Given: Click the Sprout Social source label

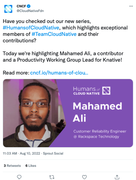Looking at the screenshot, I should (53, 153).
